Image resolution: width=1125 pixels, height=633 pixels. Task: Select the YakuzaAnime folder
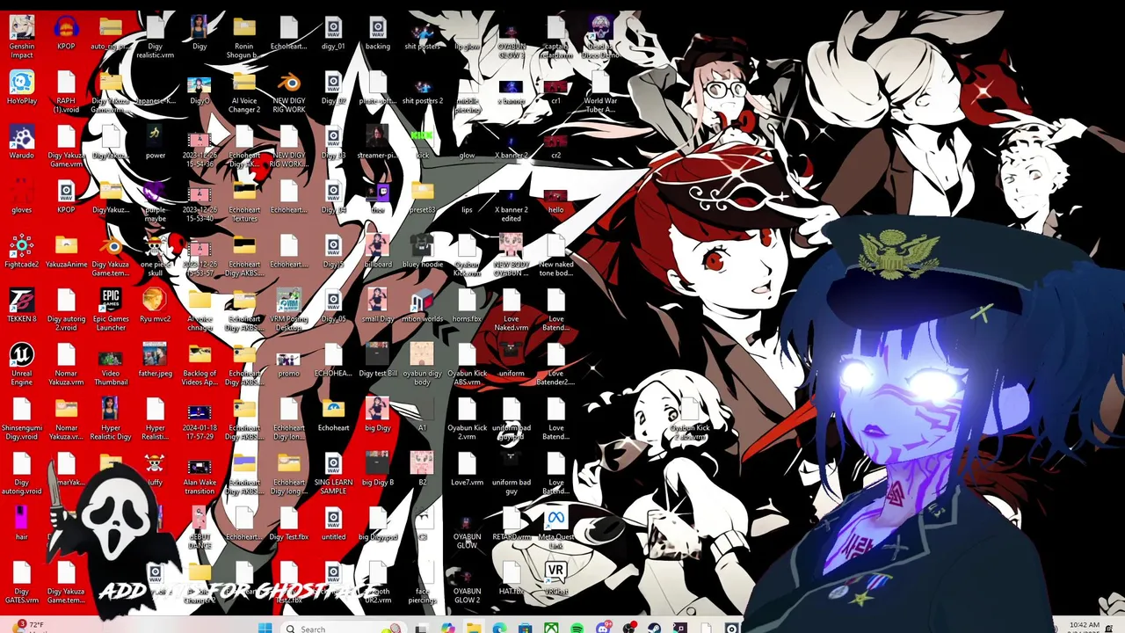66,251
